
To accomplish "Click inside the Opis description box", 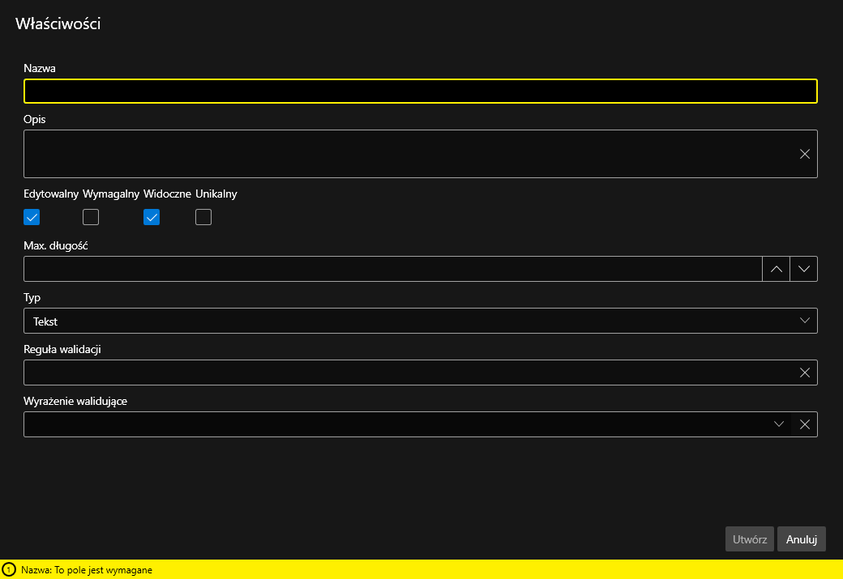I will [405, 154].
